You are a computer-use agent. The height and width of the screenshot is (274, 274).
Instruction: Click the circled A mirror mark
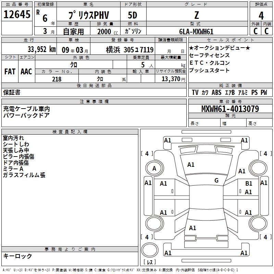[154, 169]
